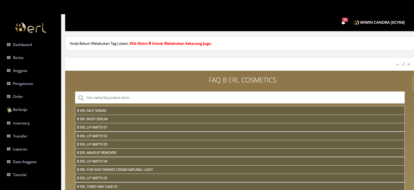The width and height of the screenshot is (414, 190).
Task: Click the wrench settings icon on panel
Action: 403,64
